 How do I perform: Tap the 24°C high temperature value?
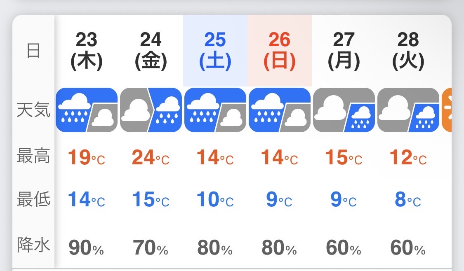tap(151, 157)
